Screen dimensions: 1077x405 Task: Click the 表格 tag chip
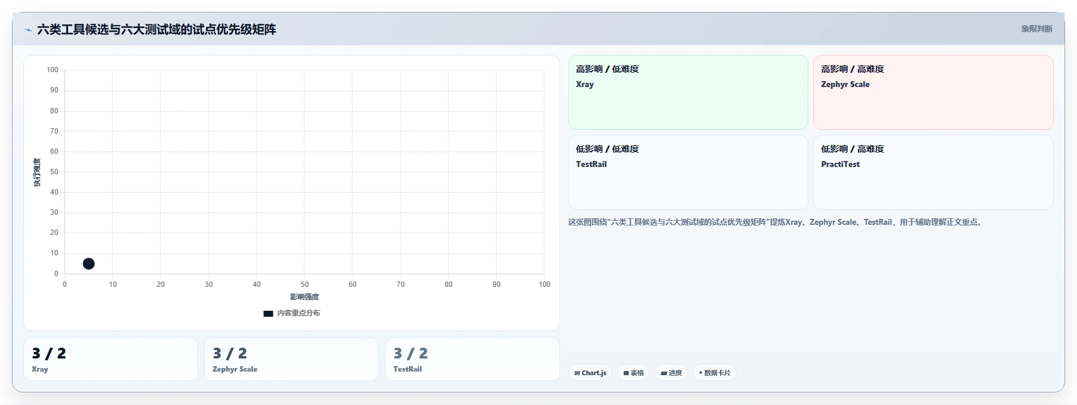(x=633, y=373)
